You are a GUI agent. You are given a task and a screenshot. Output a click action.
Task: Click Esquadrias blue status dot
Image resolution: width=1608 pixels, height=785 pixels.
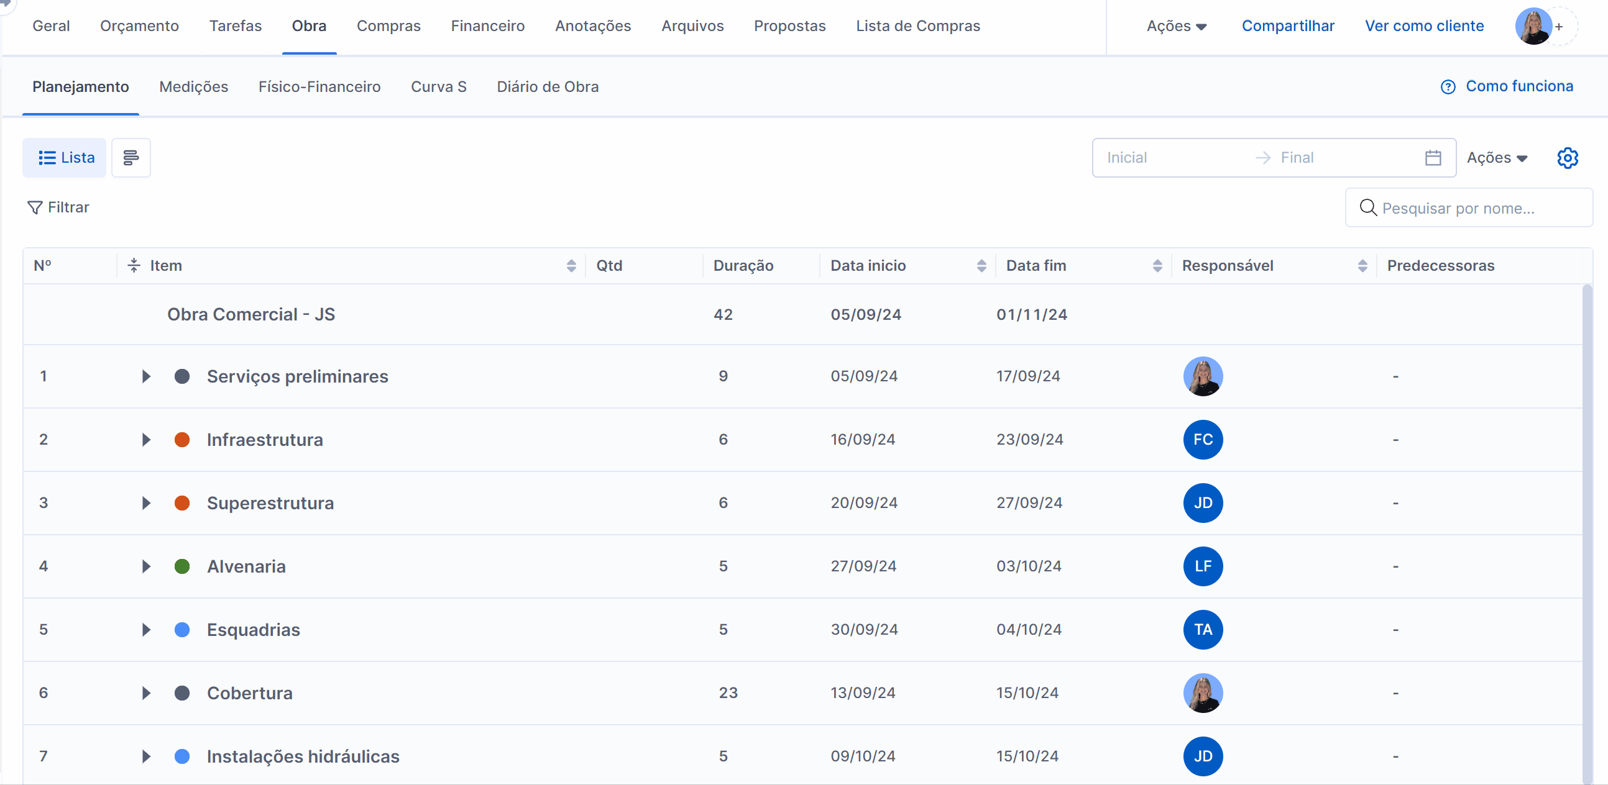(x=181, y=630)
